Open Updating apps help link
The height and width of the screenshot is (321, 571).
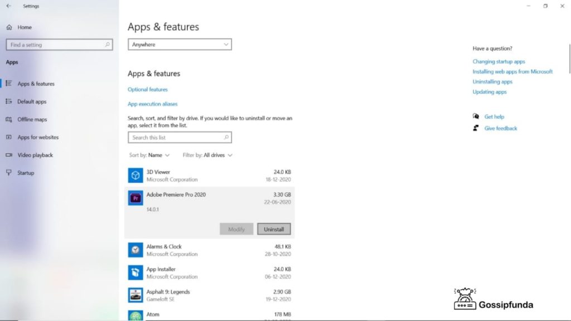490,92
